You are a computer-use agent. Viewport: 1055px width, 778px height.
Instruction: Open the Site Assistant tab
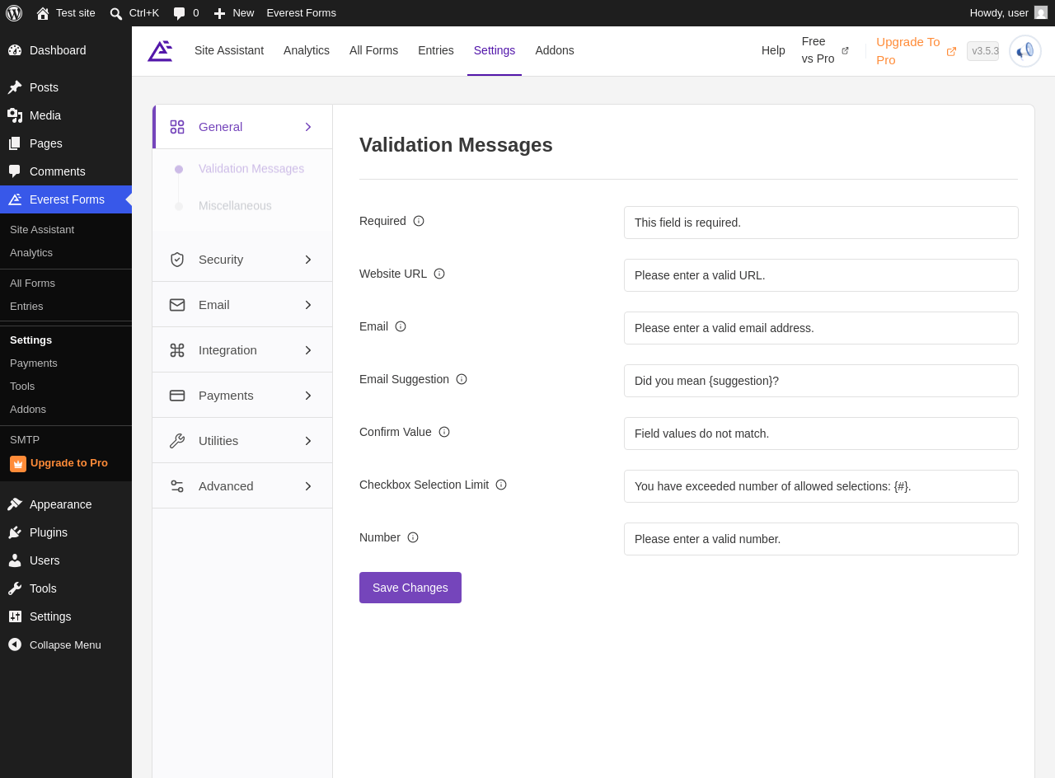(229, 50)
